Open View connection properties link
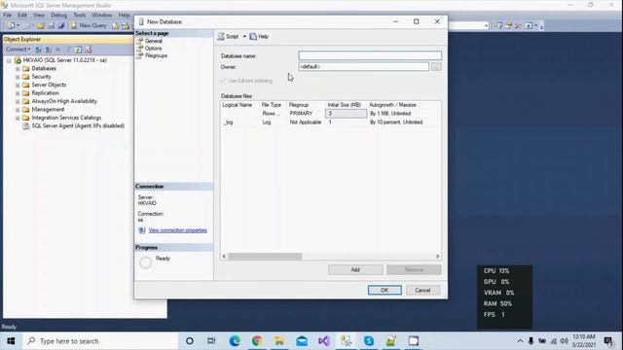Viewport: 623px width, 350px height. click(177, 230)
